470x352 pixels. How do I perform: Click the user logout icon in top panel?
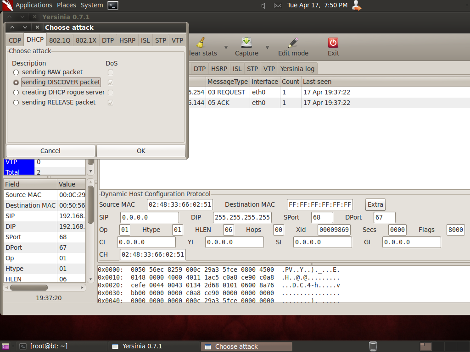click(356, 5)
